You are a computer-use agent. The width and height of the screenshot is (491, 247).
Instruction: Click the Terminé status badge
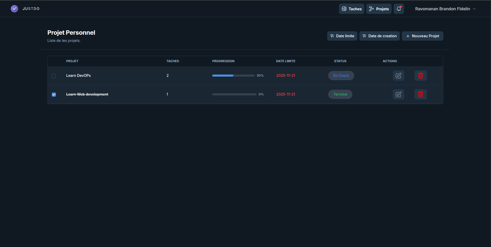(340, 94)
